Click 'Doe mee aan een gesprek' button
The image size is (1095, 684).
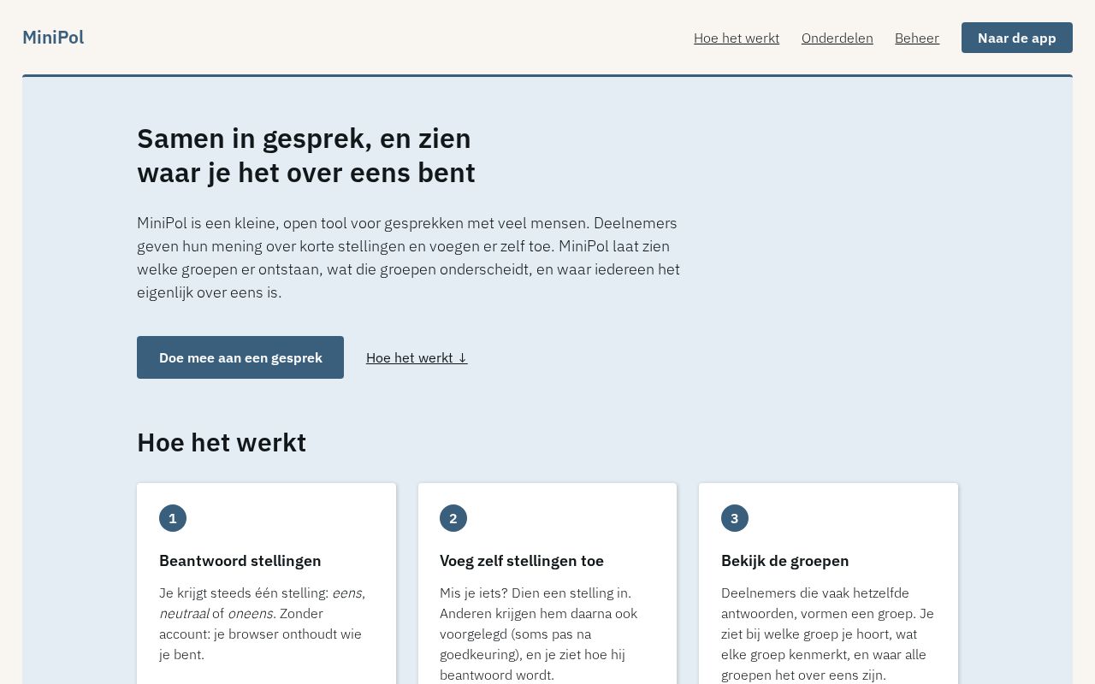240,357
